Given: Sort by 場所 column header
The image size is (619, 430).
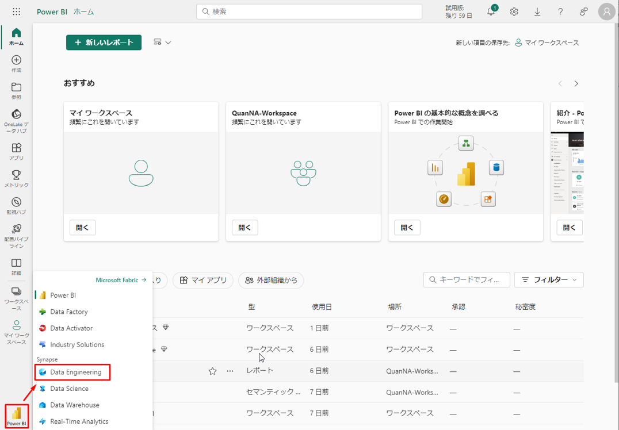Looking at the screenshot, I should (x=395, y=306).
